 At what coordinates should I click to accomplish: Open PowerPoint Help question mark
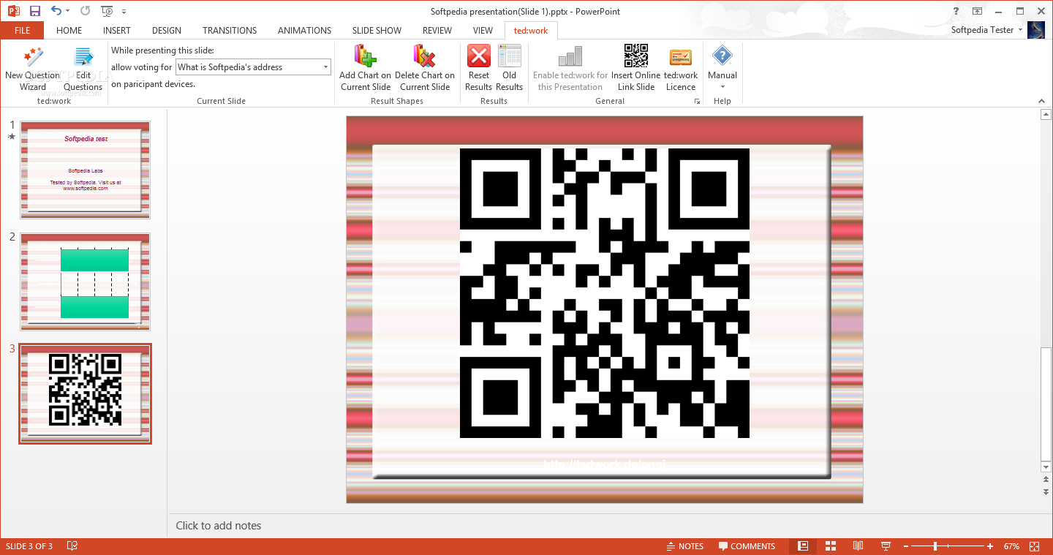coord(956,11)
